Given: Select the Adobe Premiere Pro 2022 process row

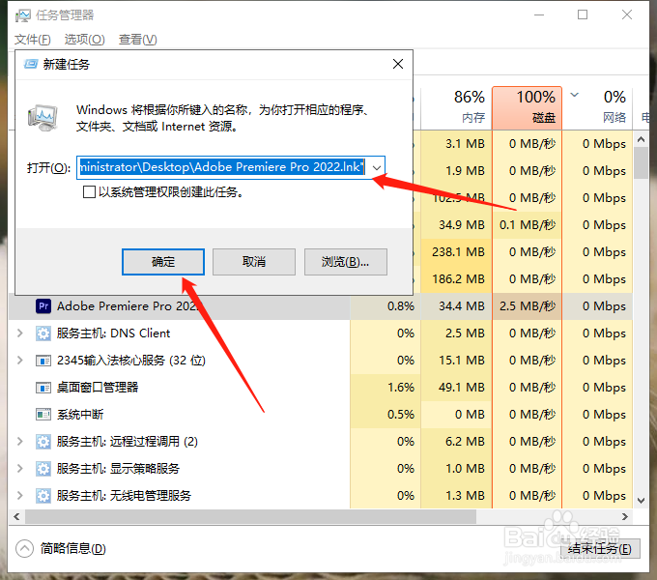Looking at the screenshot, I should point(320,305).
